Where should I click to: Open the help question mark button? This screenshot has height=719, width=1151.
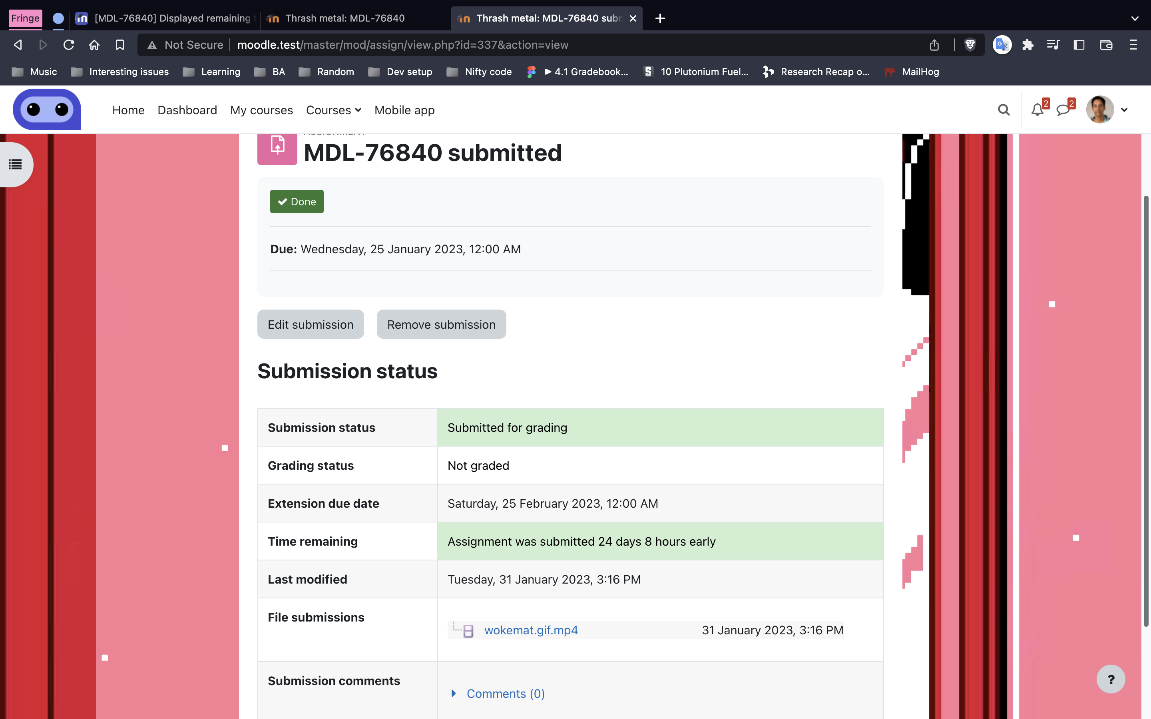[1111, 679]
